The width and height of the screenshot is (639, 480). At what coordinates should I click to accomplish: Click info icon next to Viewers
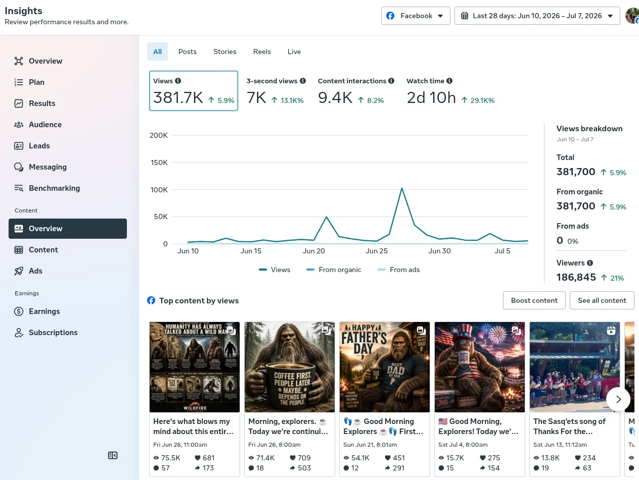(590, 263)
